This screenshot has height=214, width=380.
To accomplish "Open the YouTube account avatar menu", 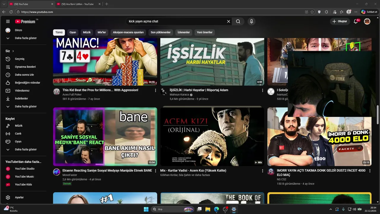I will coord(367,21).
